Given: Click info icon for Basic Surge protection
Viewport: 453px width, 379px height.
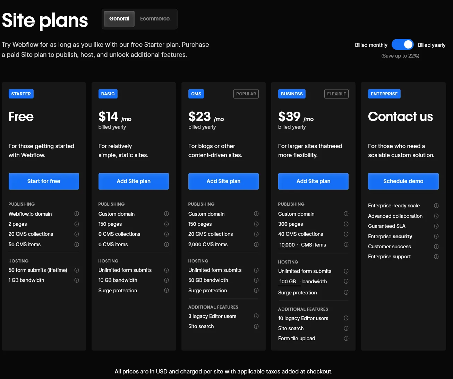Looking at the screenshot, I should pyautogui.click(x=166, y=290).
